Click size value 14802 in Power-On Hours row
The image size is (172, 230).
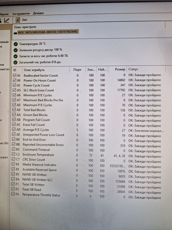click(x=121, y=80)
